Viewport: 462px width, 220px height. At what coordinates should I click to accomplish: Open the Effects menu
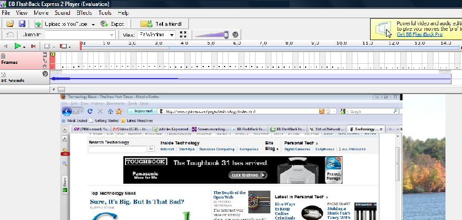coord(84,13)
